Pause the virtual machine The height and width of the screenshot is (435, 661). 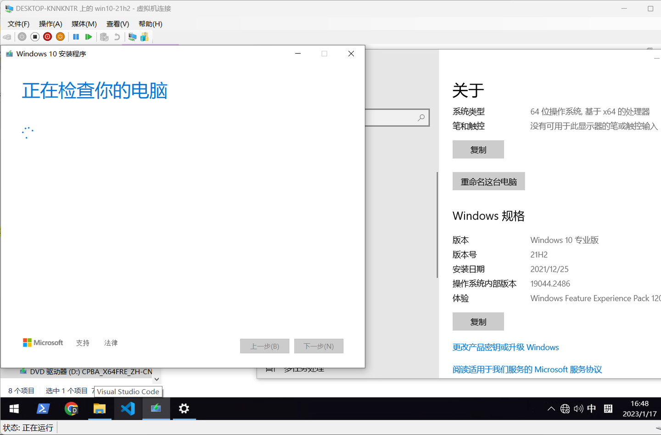tap(76, 37)
